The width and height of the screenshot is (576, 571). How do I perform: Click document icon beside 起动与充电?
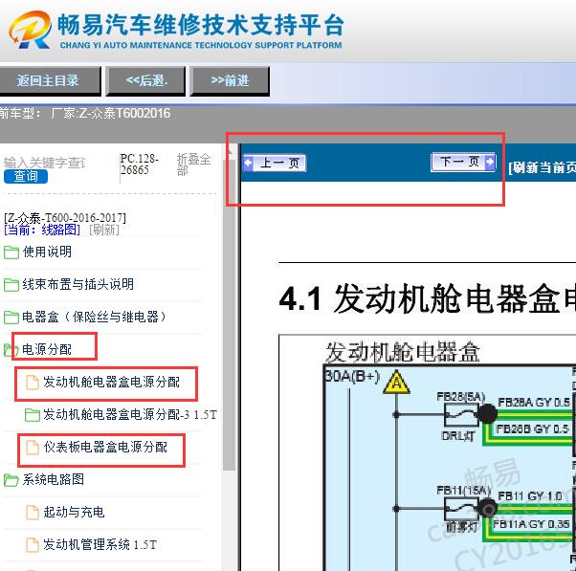click(x=33, y=513)
